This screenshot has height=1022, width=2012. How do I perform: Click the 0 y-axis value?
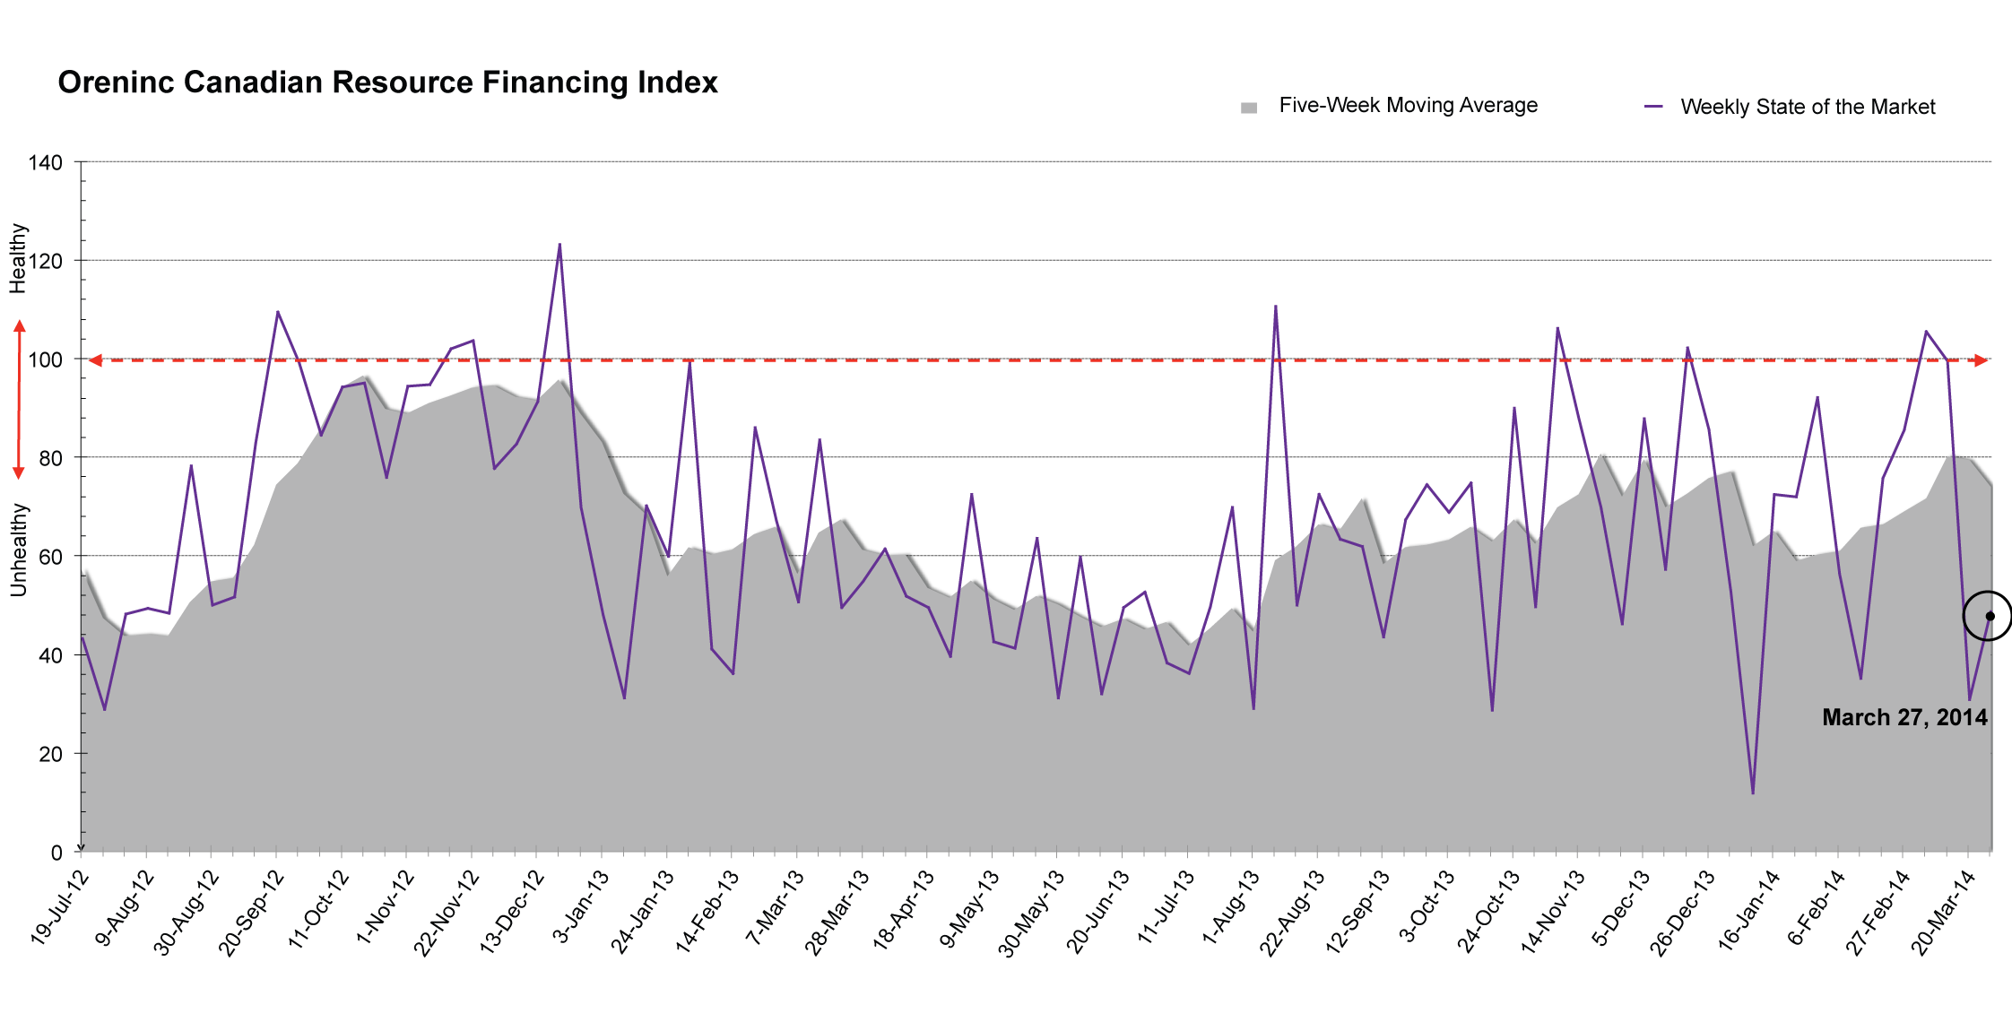[x=56, y=853]
